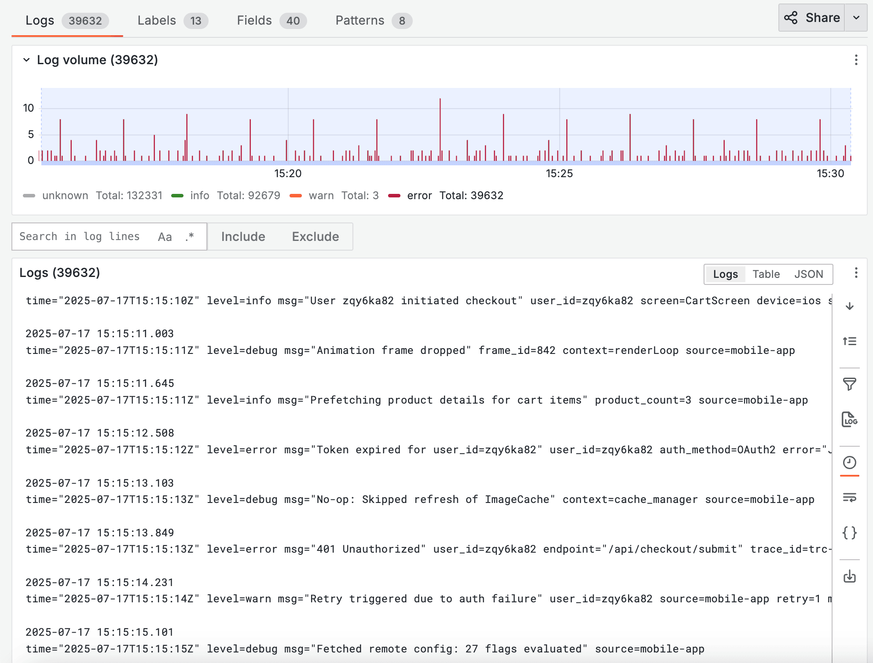Click the Share button
Viewport: 873px width, 663px height.
(812, 18)
